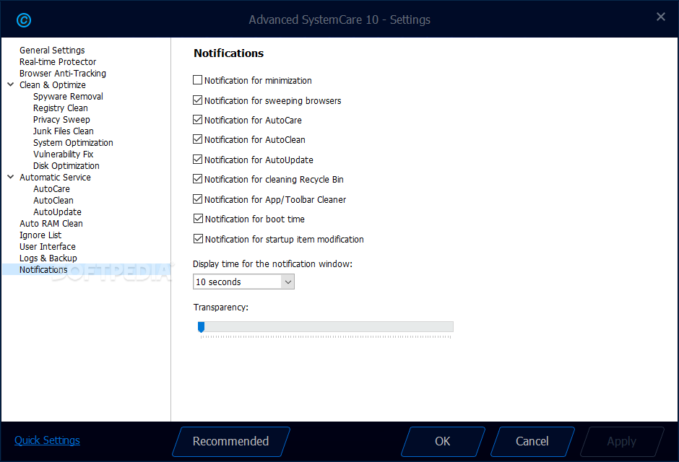Click the Apply button
Screen dimensions: 679x462
[622, 442]
